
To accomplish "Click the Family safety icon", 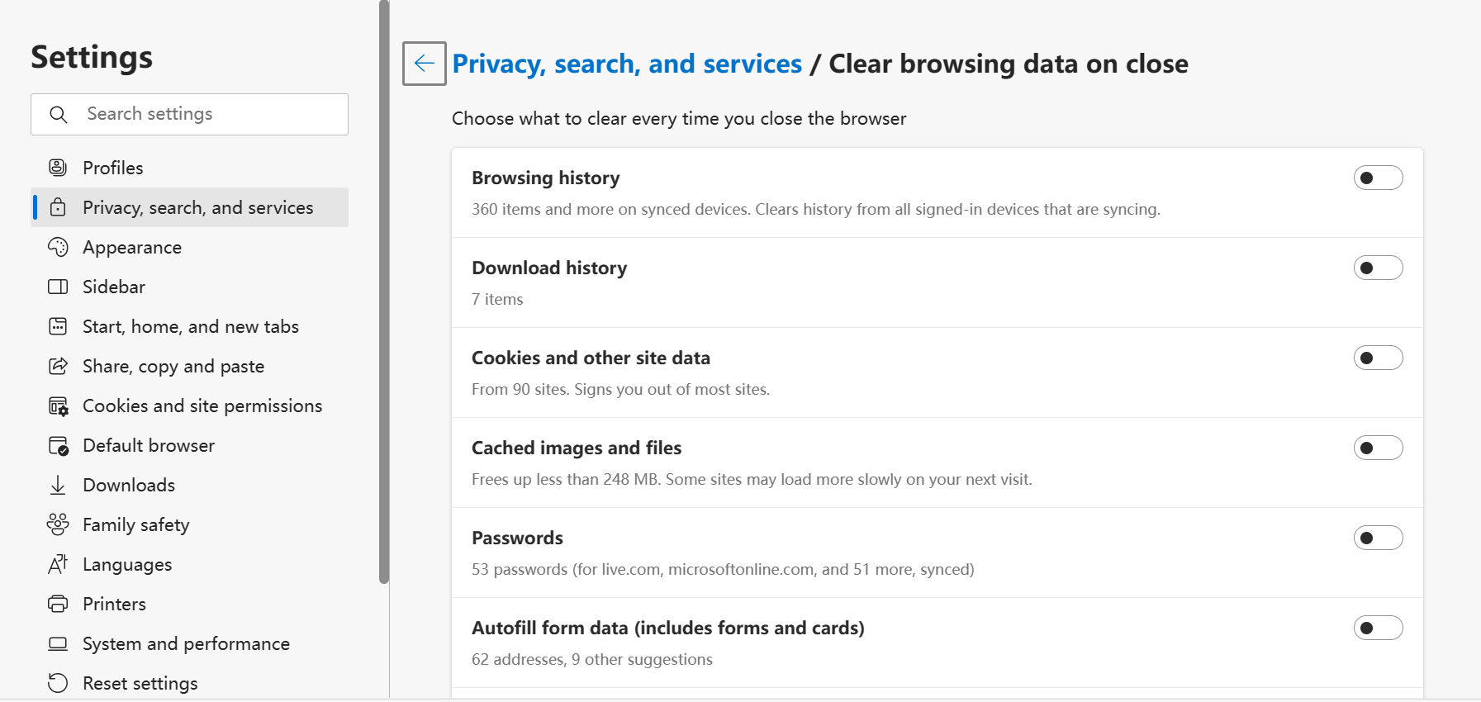I will tap(57, 524).
